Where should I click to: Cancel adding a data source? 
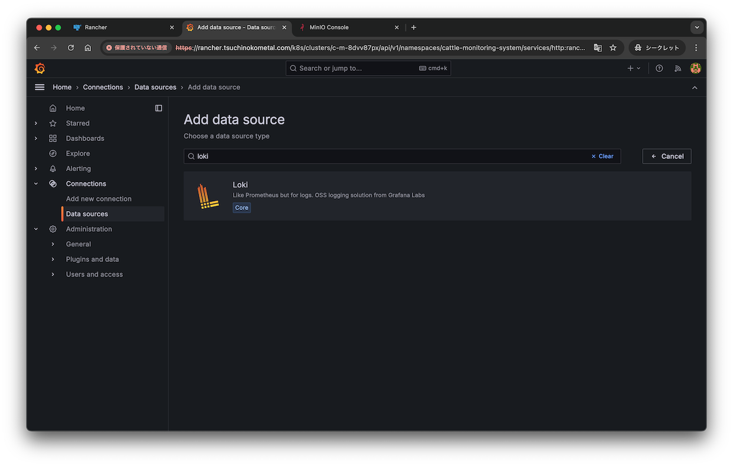coord(667,156)
